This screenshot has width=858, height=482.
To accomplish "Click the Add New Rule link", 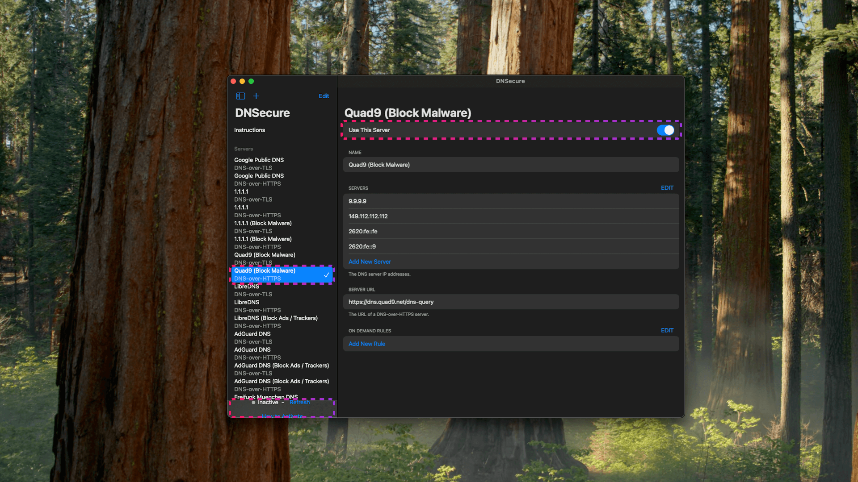I will click(367, 344).
